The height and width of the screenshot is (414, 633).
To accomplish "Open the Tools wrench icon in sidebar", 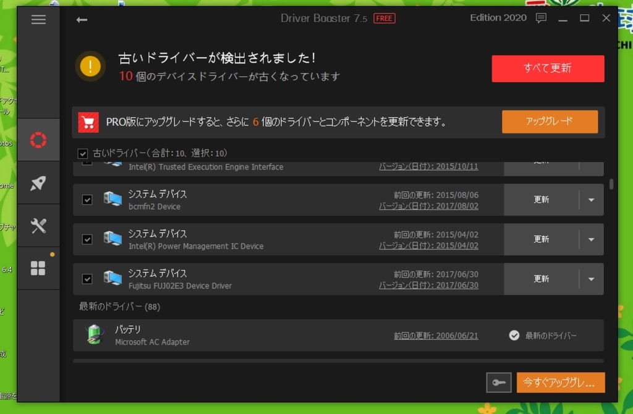I will (38, 226).
